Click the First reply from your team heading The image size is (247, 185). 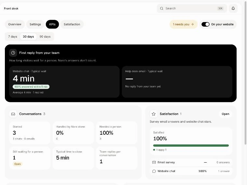[x=39, y=53]
